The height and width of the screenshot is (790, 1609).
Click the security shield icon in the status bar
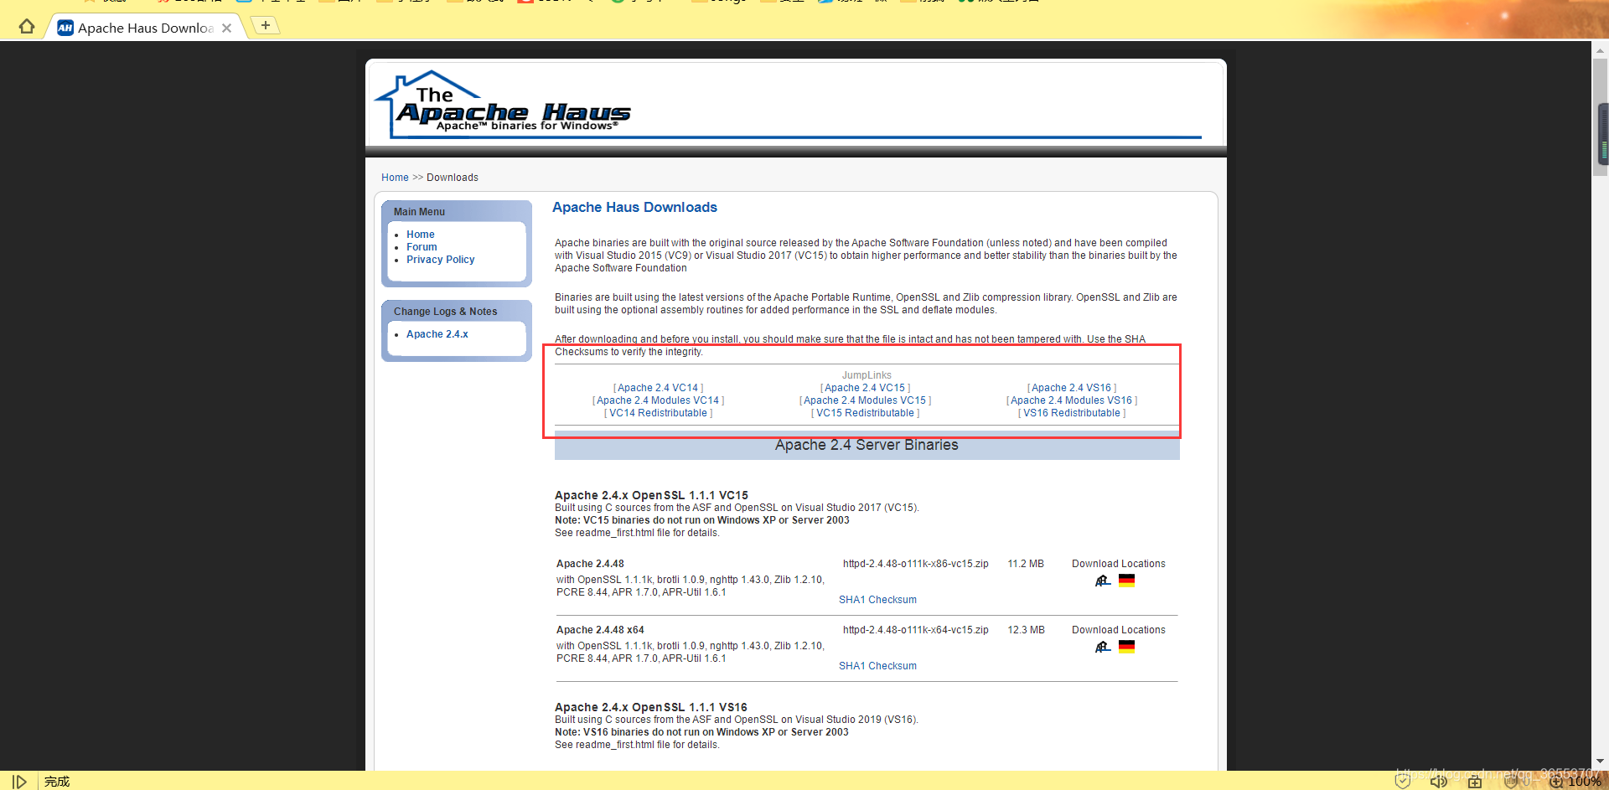(x=1402, y=782)
